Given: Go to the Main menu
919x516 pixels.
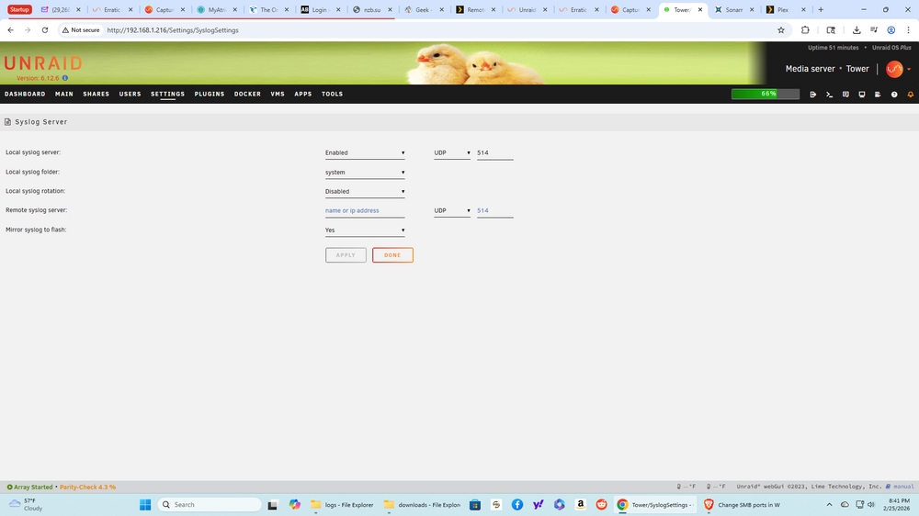Looking at the screenshot, I should coord(64,94).
